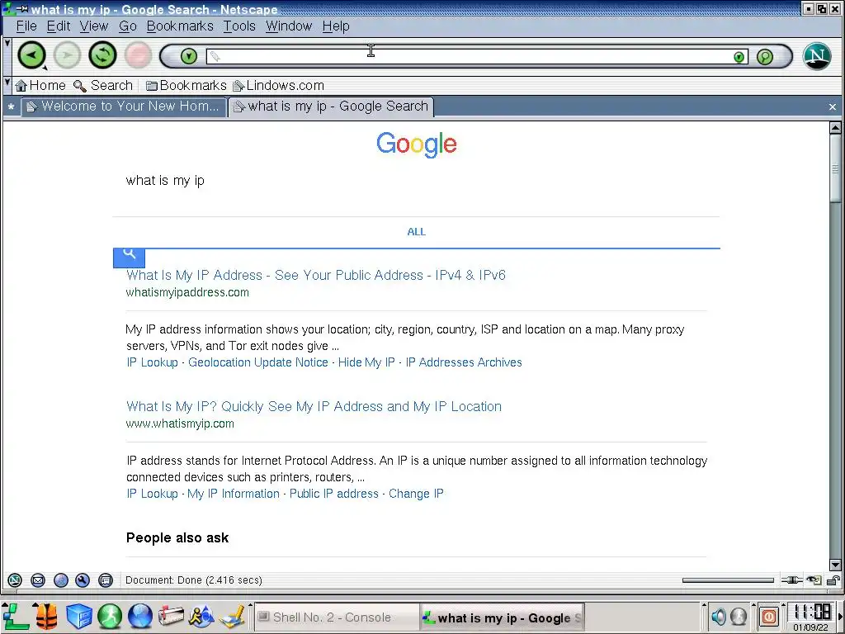Open the Lindows.com bookmark
845x634 pixels.
tap(279, 85)
